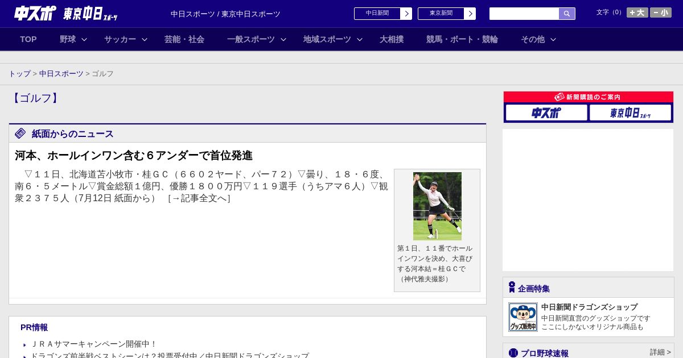Click the 文字（0）label

click(610, 13)
